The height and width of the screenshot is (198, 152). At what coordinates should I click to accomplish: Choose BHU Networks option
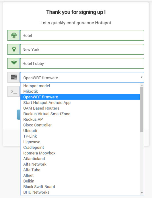coord(80,192)
